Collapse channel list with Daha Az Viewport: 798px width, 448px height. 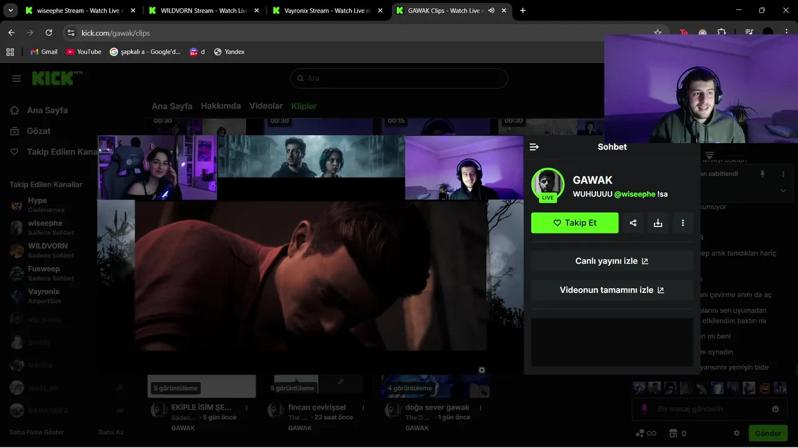point(111,432)
